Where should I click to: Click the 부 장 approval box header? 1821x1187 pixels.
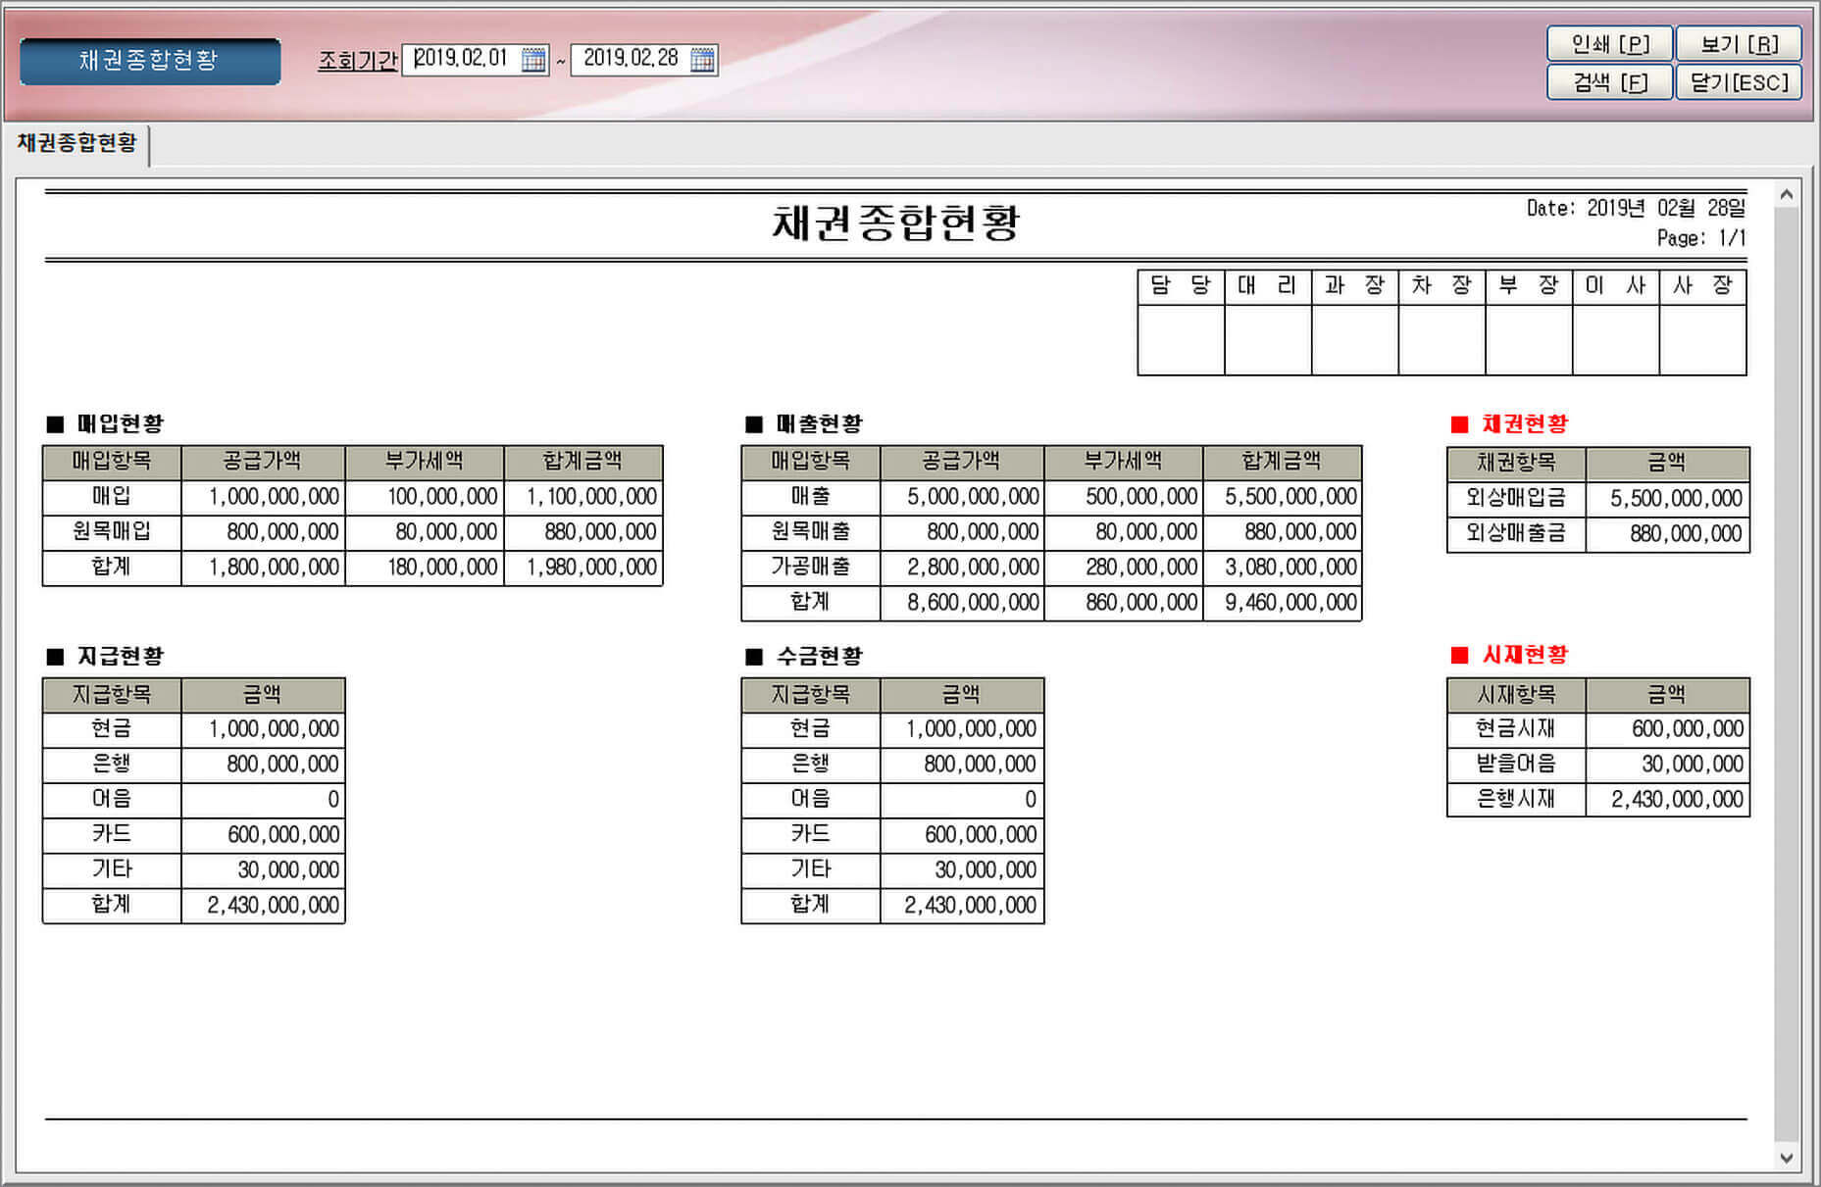pos(1529,286)
